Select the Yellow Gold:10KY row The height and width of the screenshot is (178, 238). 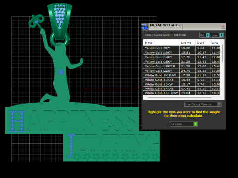coord(181,53)
